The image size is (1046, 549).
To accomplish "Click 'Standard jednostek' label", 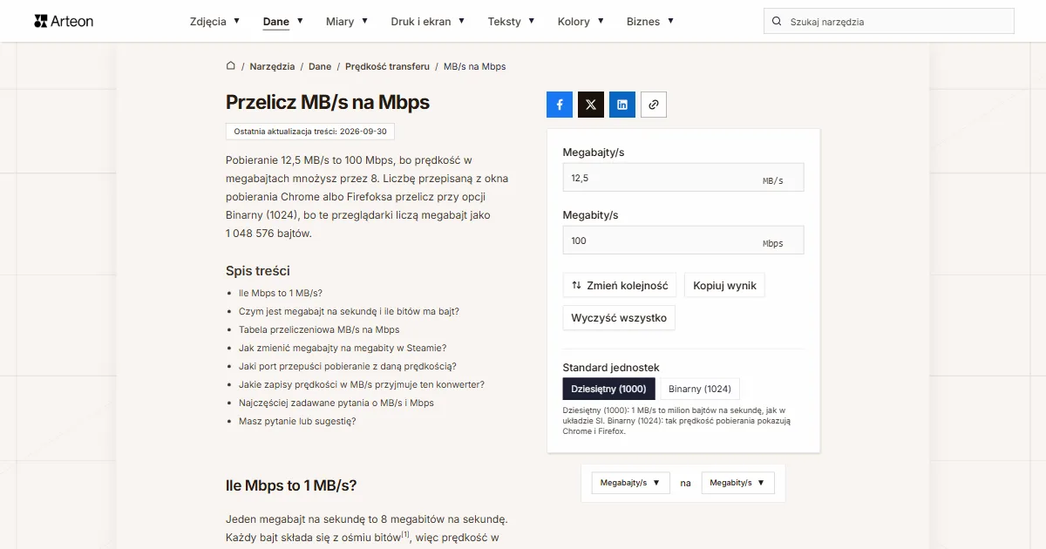I will point(611,368).
